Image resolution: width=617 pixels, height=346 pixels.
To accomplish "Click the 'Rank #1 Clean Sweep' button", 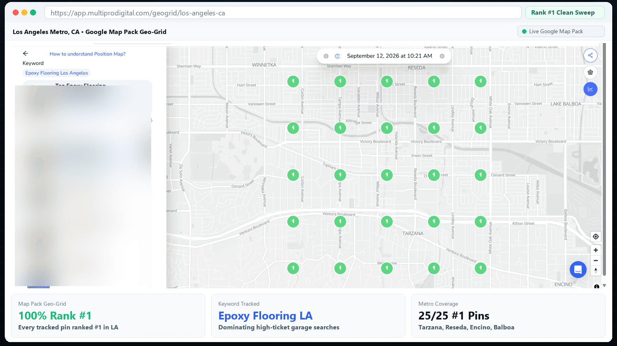I will 565,13.
